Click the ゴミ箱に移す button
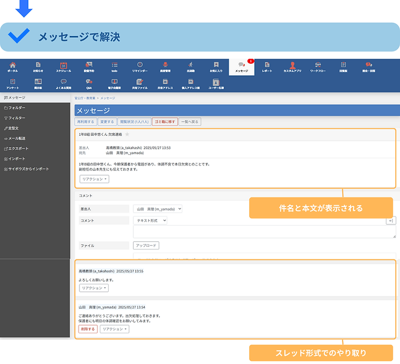The width and height of the screenshot is (400, 364). coord(164,122)
